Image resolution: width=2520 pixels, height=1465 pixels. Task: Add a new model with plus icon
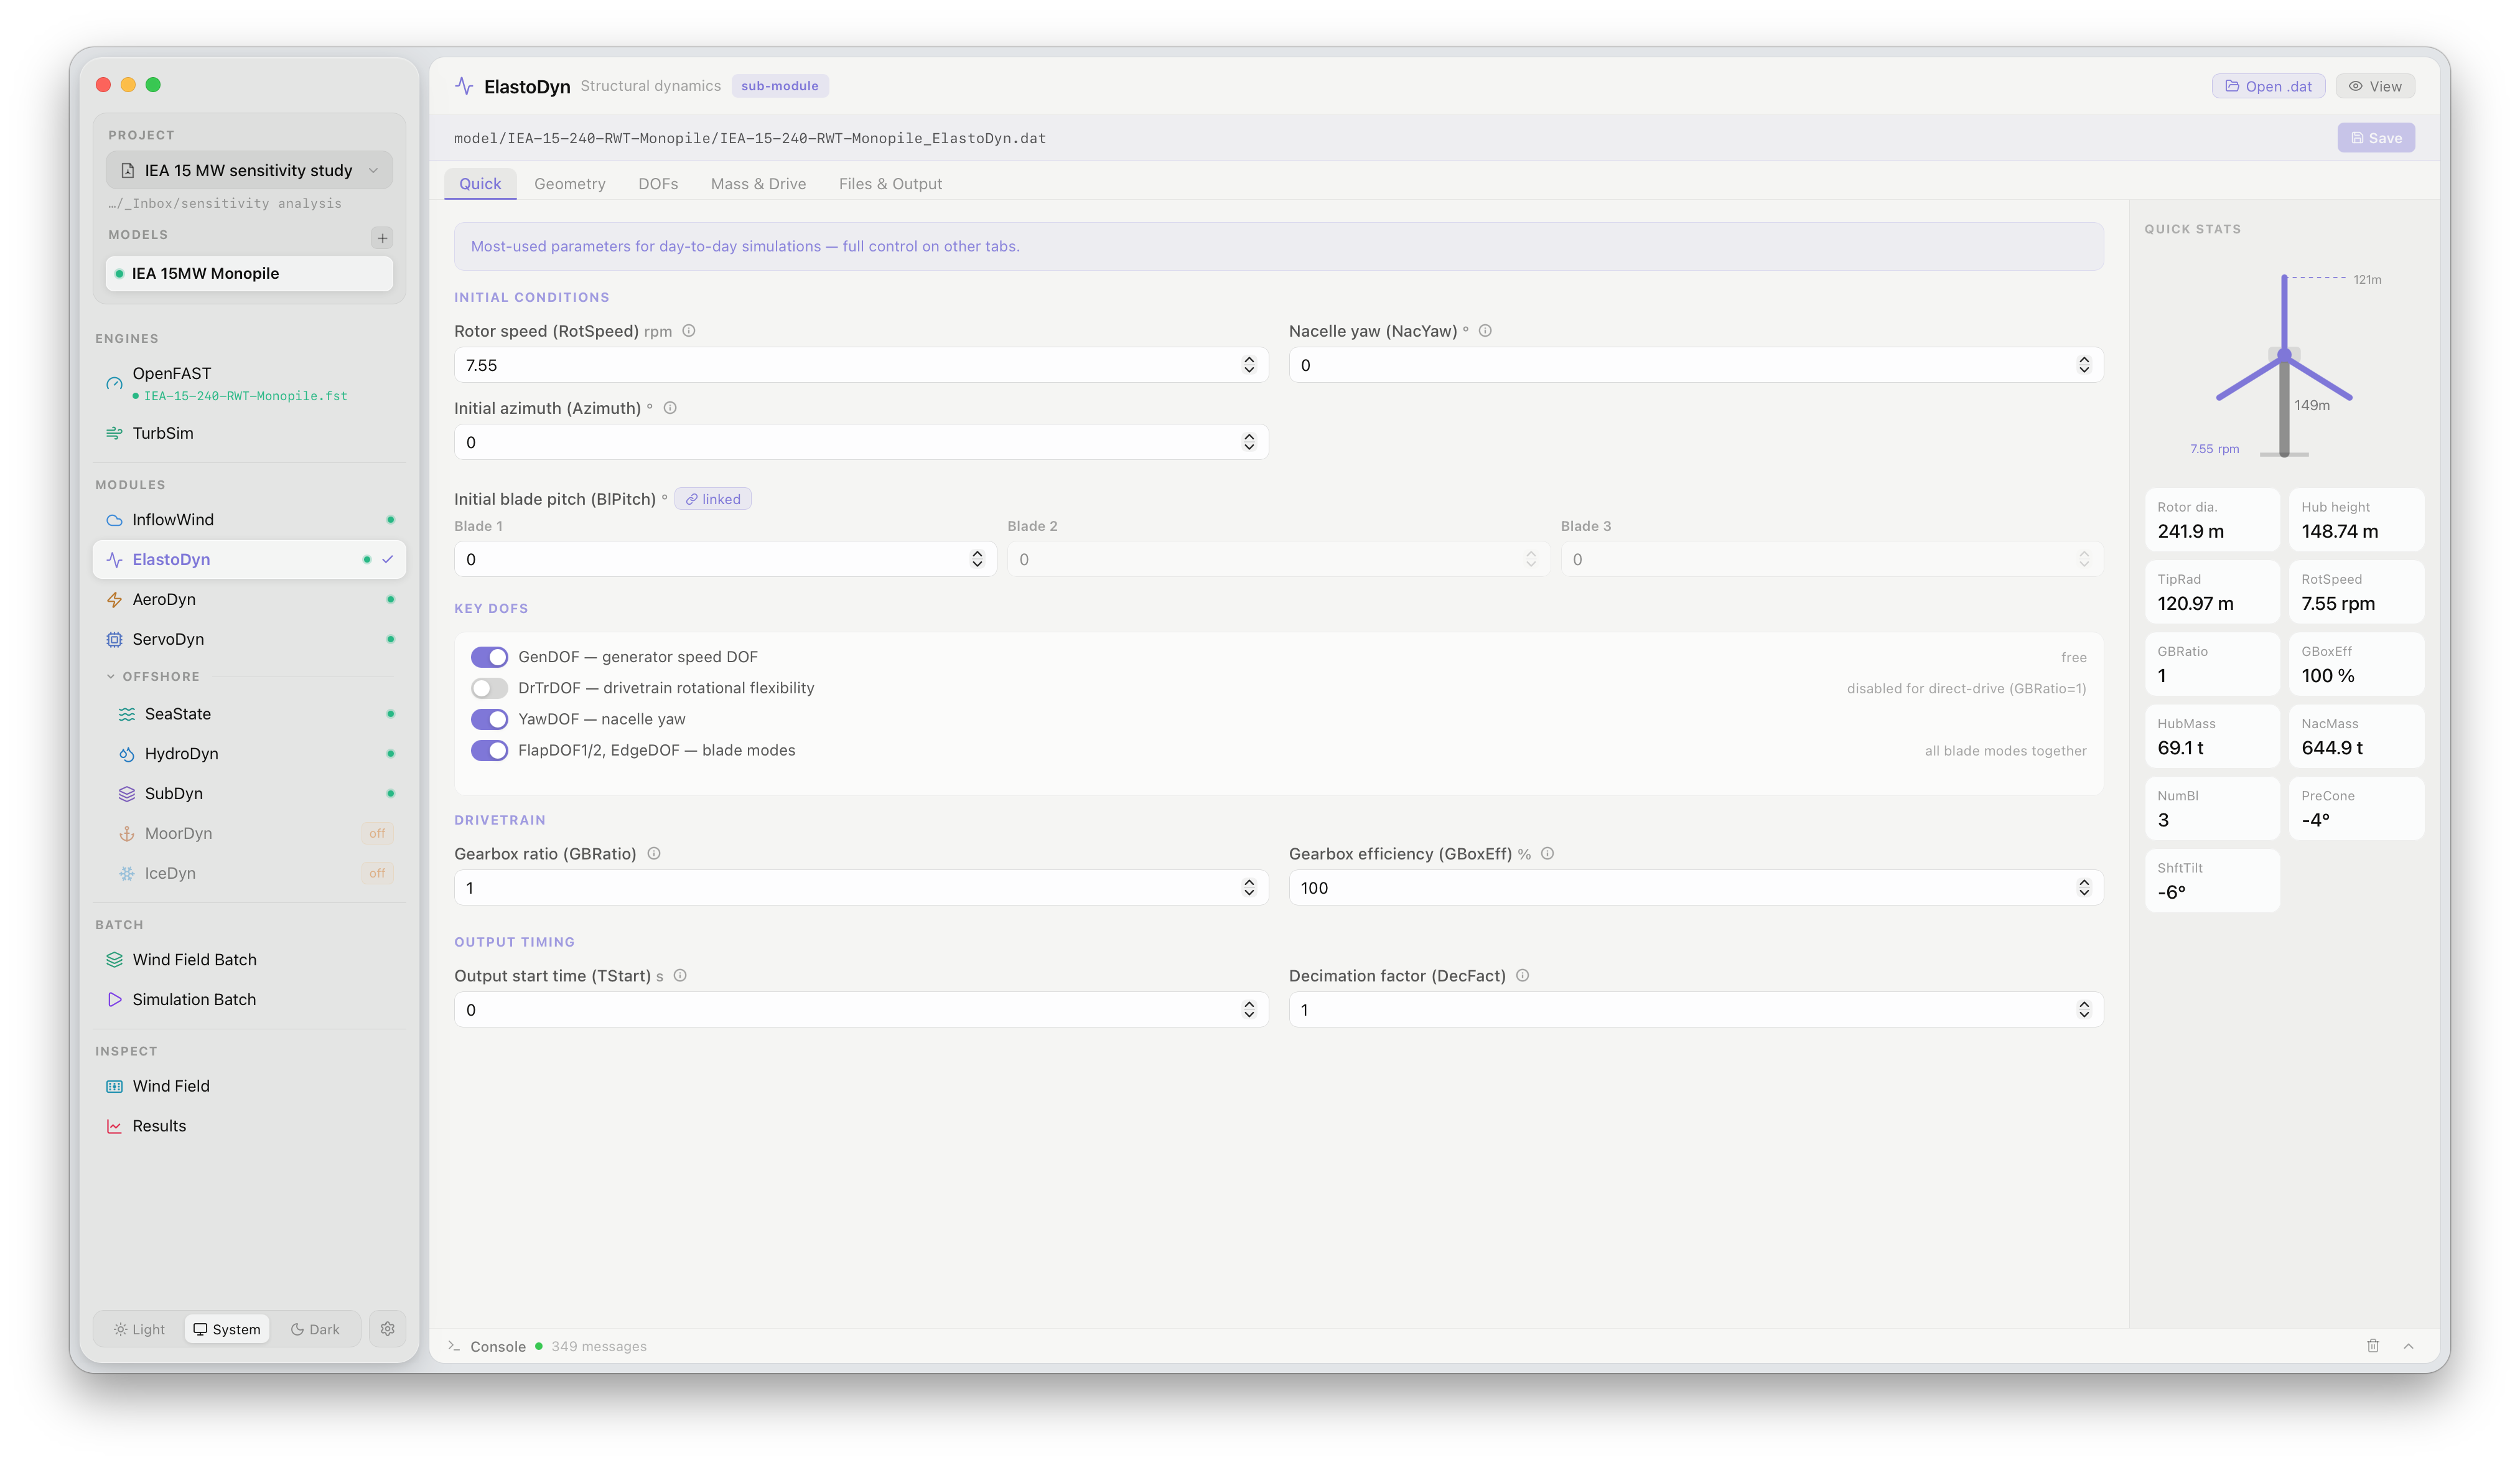382,238
